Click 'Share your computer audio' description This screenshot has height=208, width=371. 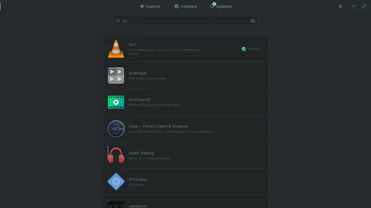point(149,159)
